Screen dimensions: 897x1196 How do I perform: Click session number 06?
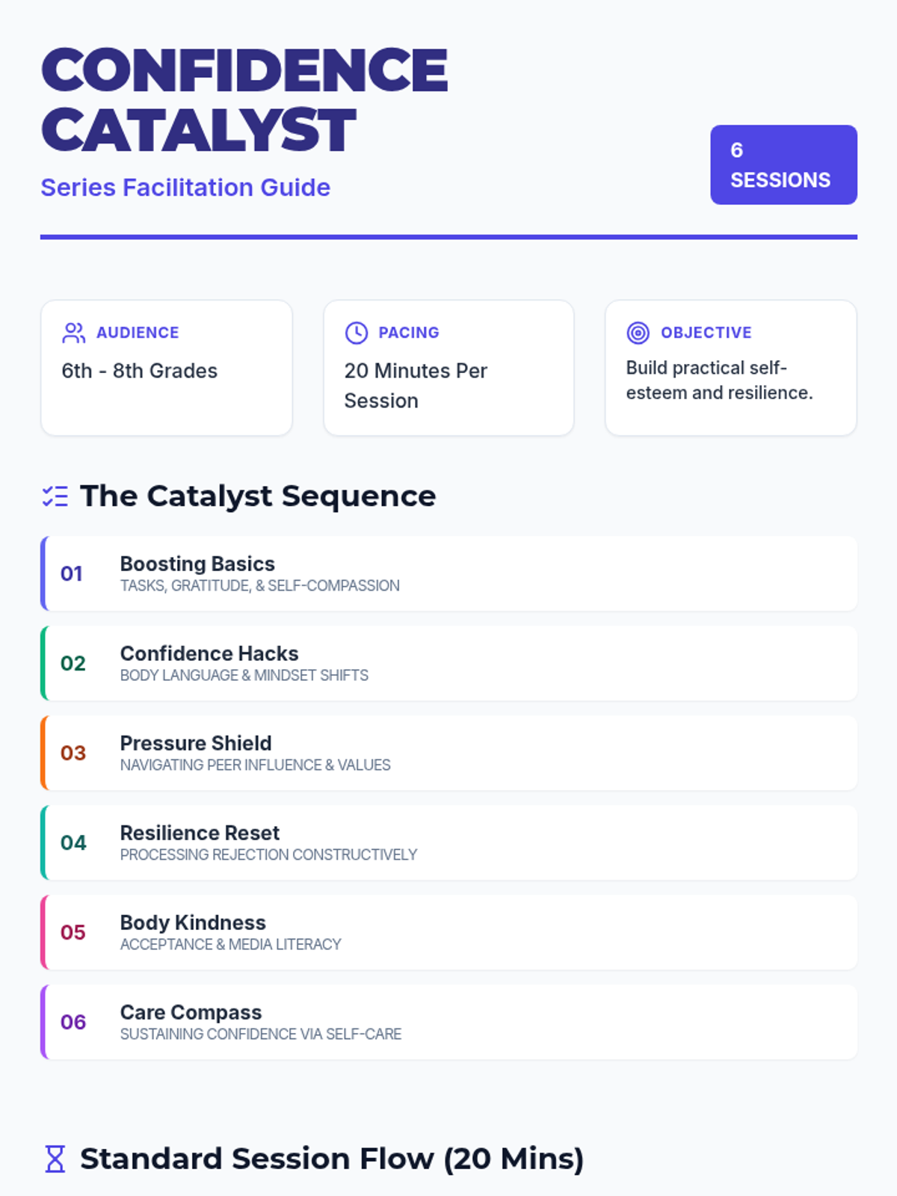pos(73,1022)
